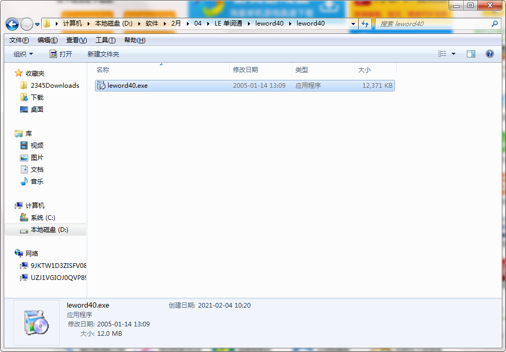
Task: Click the 软件 breadcrumb in address bar
Action: pos(152,24)
